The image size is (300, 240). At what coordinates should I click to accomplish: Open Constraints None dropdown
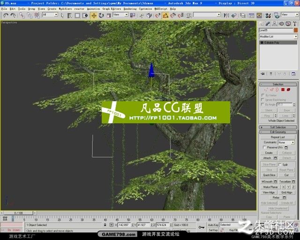click(x=286, y=142)
